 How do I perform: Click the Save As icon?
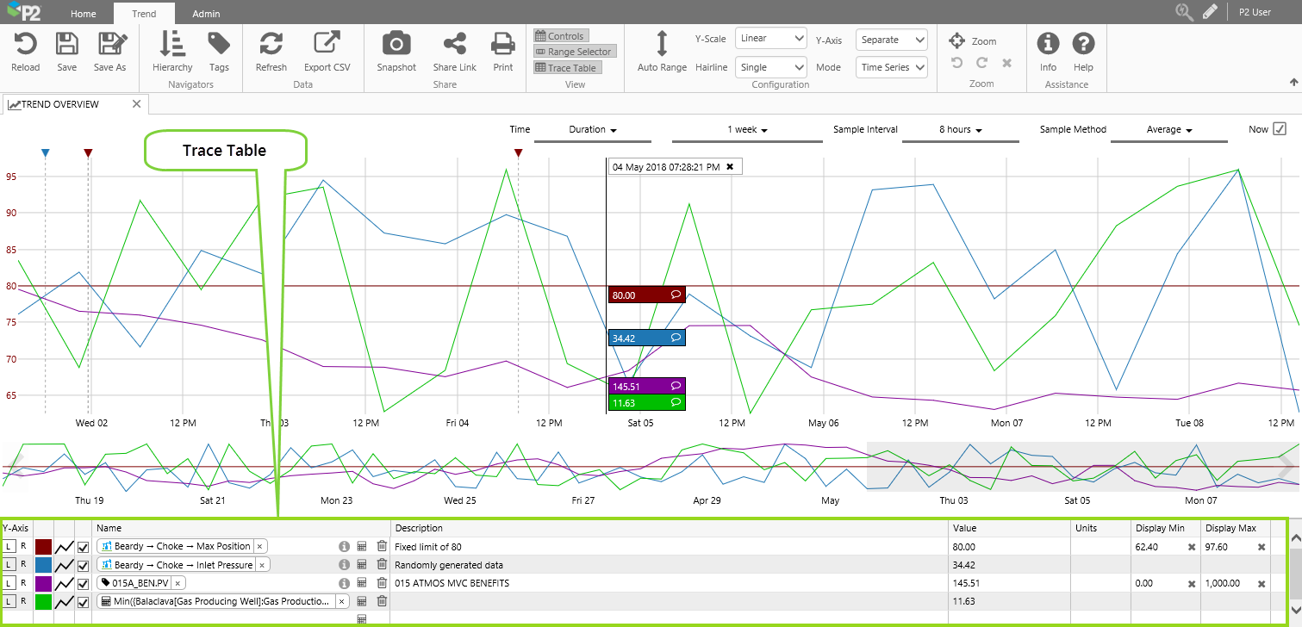[x=110, y=44]
